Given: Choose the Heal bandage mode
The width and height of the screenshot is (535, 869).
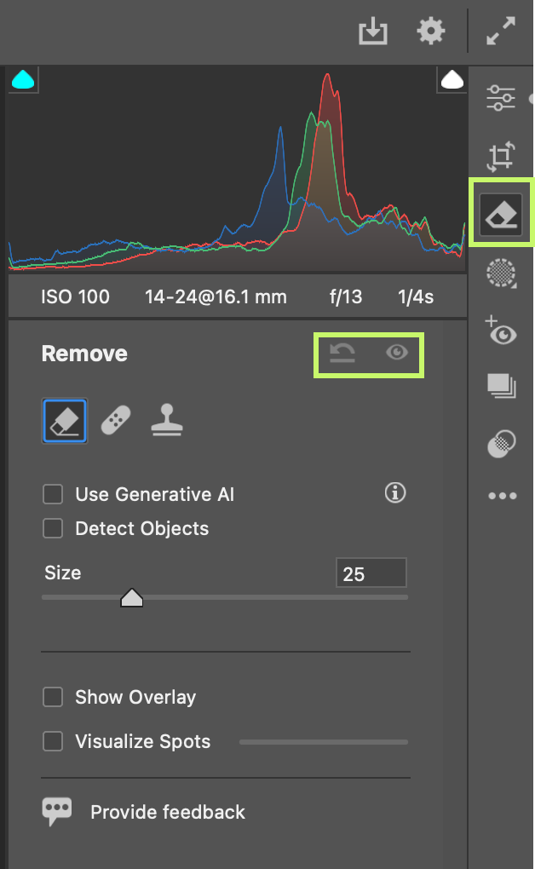Looking at the screenshot, I should point(116,421).
